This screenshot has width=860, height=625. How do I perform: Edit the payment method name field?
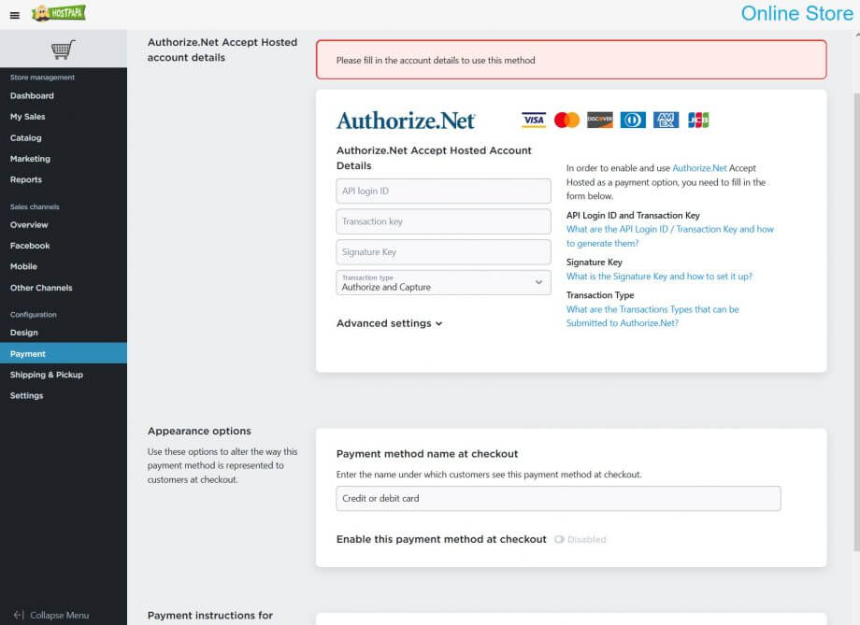(558, 498)
